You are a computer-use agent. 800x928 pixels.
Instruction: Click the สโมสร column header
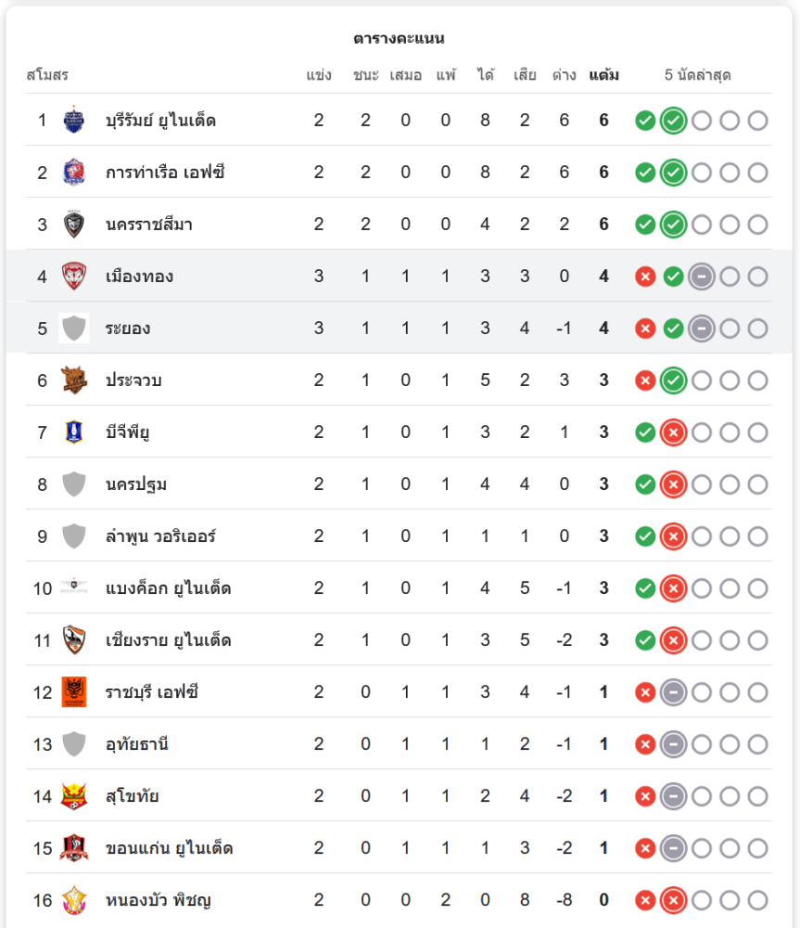[x=47, y=75]
